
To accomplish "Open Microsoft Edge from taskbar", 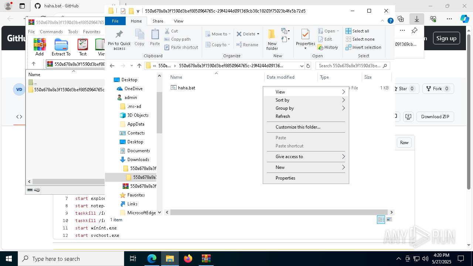I will 152,259.
